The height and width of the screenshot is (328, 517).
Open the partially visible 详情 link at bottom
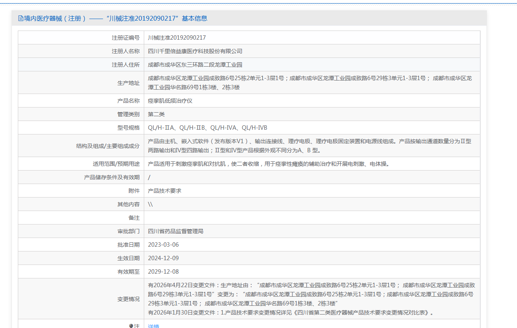153,326
